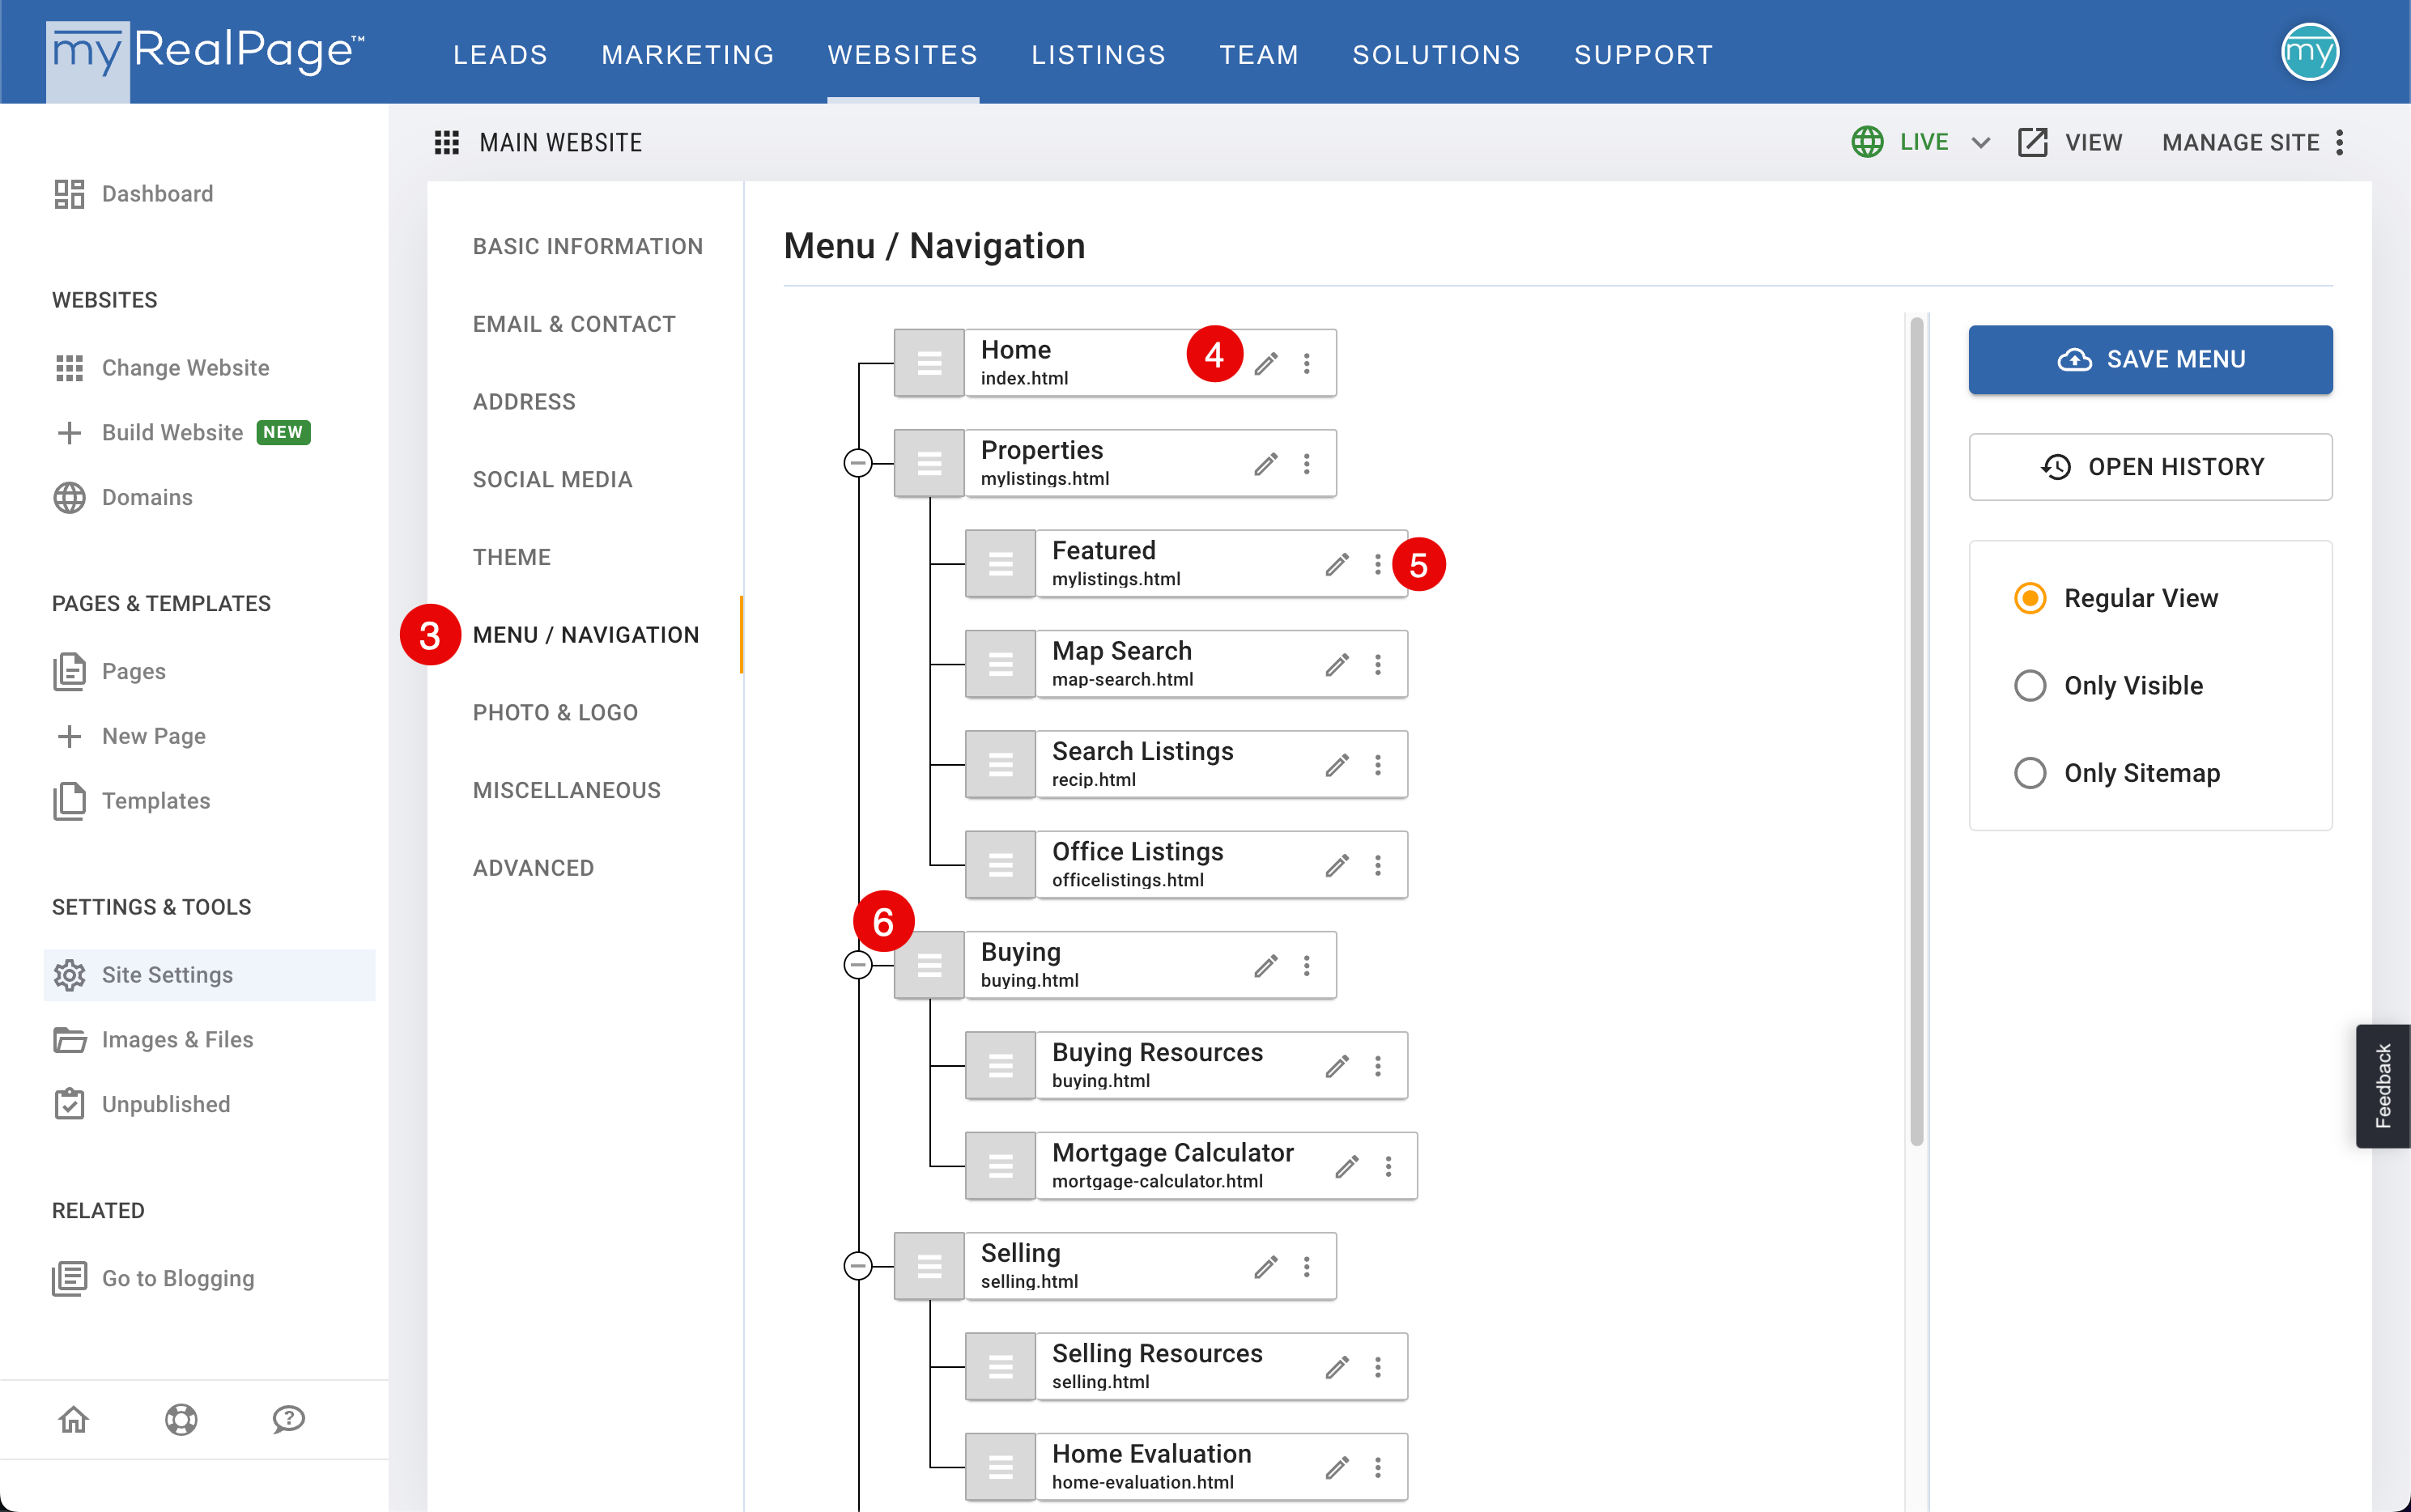Click View to open the site
The image size is (2411, 1512).
[2070, 143]
